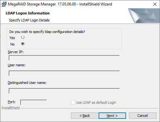Image resolution: width=160 pixels, height=122 pixels.
Task: Close the InstallShield Wizard window
Action: (x=155, y=4)
